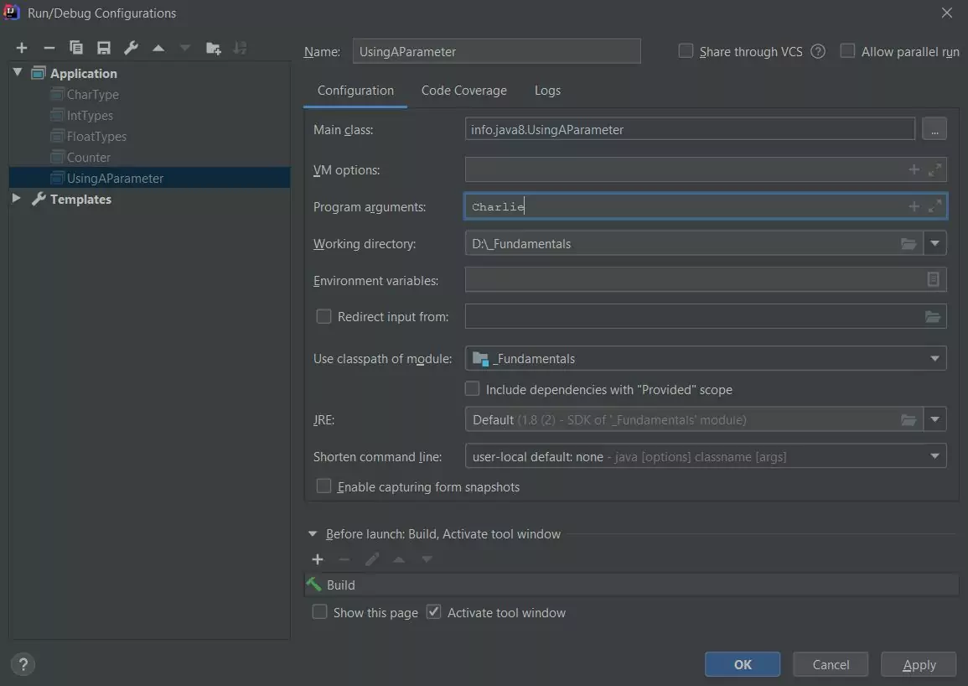Viewport: 968px width, 686px height.
Task: Enable the Share through VCS checkbox
Action: pos(686,51)
